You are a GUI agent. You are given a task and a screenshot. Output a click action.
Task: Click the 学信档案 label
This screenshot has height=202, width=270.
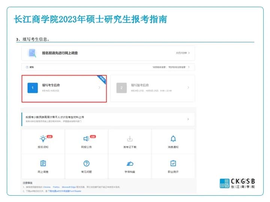[130, 172]
